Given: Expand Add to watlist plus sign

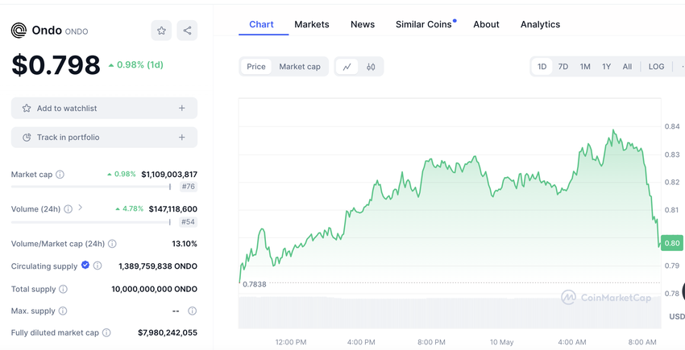Looking at the screenshot, I should (x=182, y=108).
